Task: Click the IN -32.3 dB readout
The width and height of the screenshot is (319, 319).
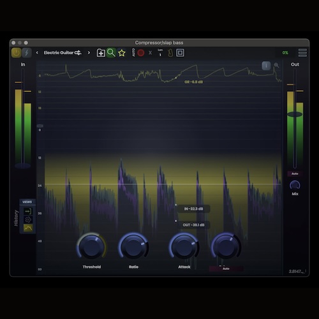Action: (x=193, y=209)
